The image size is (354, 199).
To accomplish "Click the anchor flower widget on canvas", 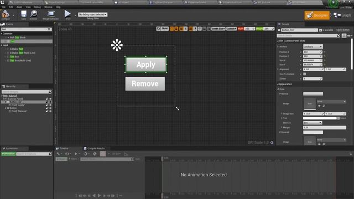I will (117, 45).
